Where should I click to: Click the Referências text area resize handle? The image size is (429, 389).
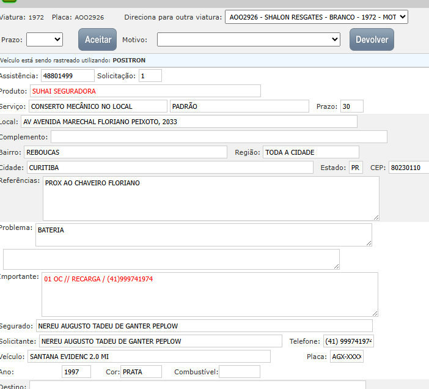point(376,217)
